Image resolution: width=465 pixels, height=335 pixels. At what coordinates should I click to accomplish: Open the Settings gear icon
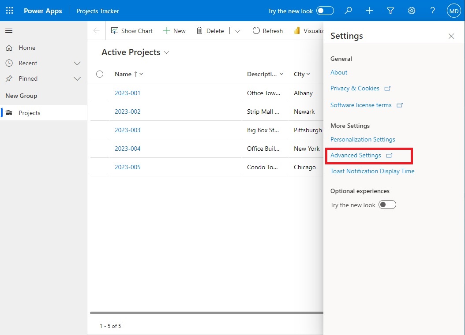coord(412,11)
